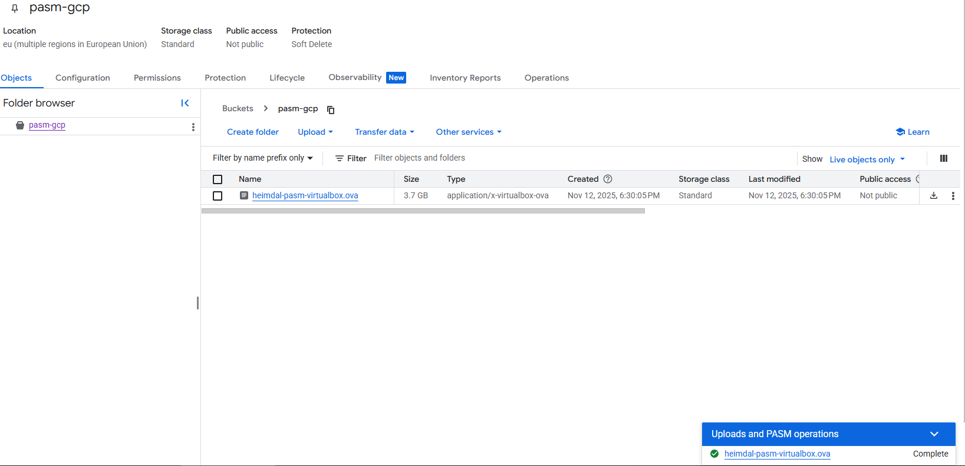Viewport: 965px width, 466px height.
Task: Open heimdal-pasm-virtualbox.ova in the uploads panel
Action: [777, 454]
